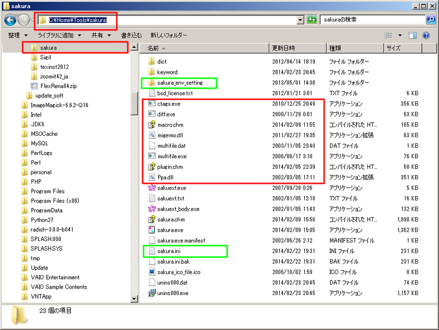Select the unins000.exe uninstaller icon
This screenshot has width=439, height=330.
(x=152, y=293)
